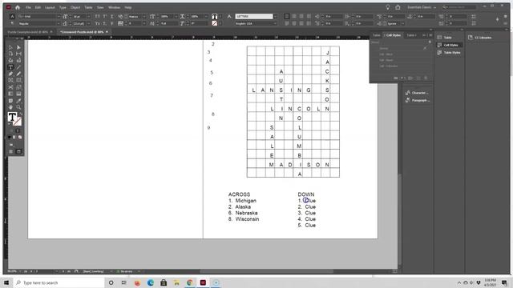
Task: Click the Windows taskbar search box
Action: tap(59, 282)
